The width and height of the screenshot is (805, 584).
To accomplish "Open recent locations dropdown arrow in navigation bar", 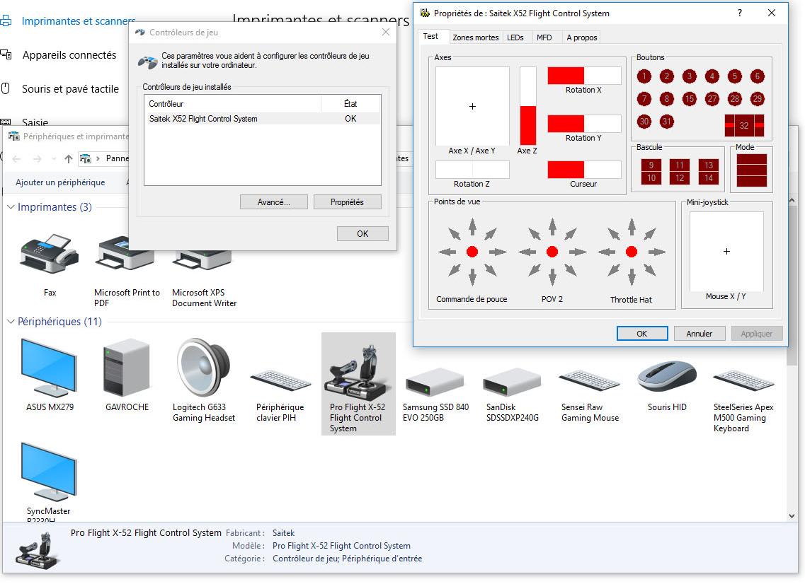I will coord(54,159).
